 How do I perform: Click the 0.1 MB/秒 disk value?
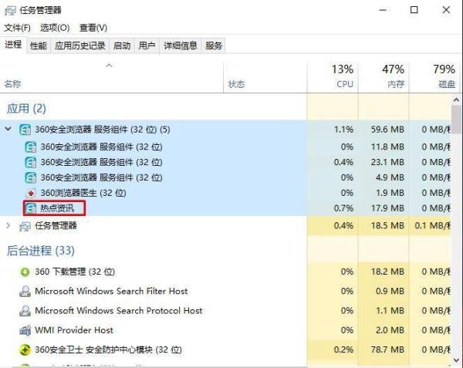tap(432, 226)
